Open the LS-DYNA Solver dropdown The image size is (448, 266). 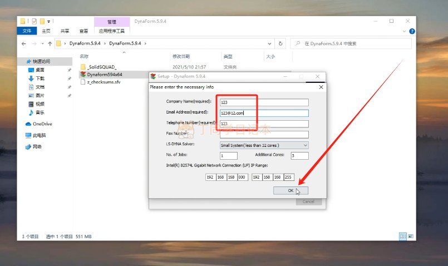coord(264,145)
